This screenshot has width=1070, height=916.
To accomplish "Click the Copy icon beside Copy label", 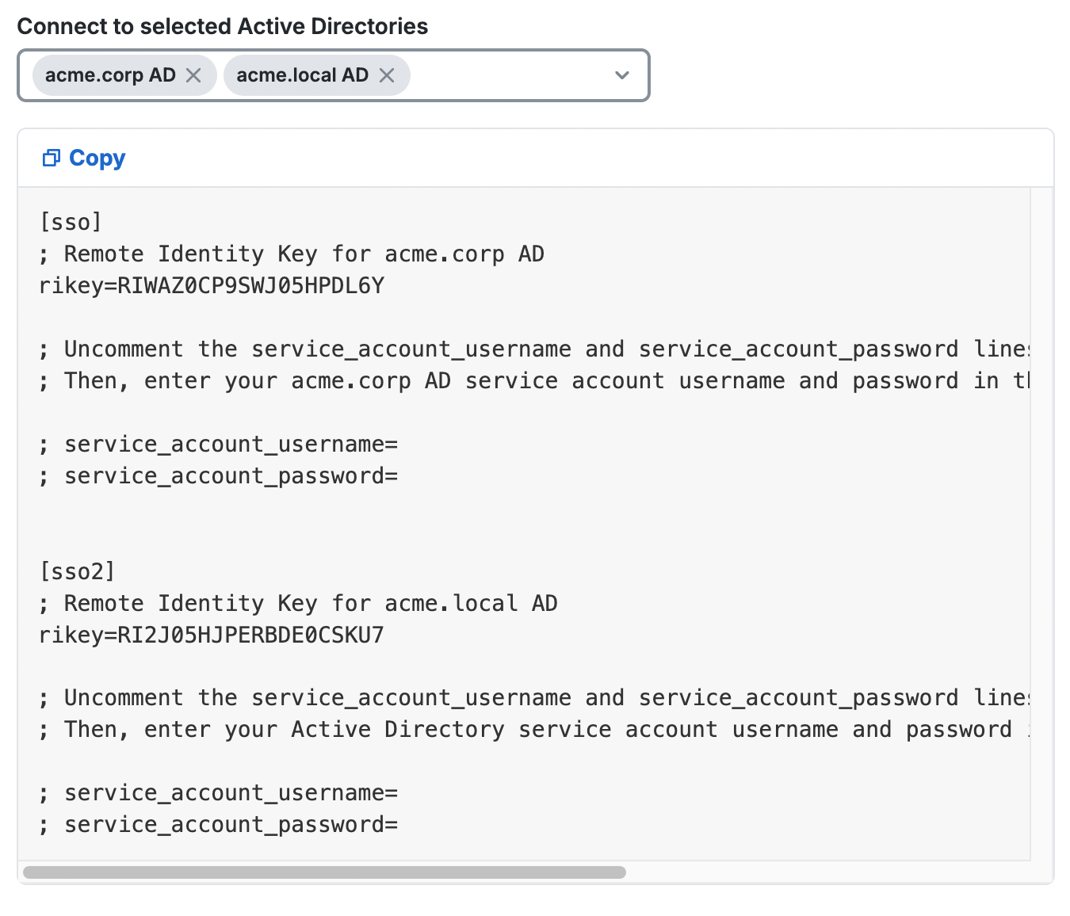I will [51, 158].
